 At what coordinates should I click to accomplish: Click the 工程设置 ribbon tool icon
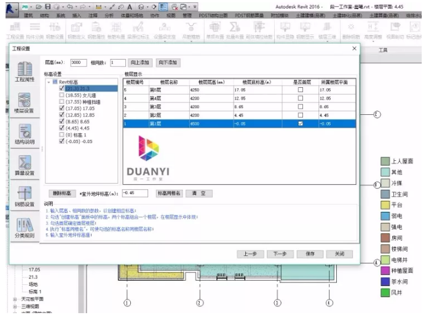[x=15, y=27]
